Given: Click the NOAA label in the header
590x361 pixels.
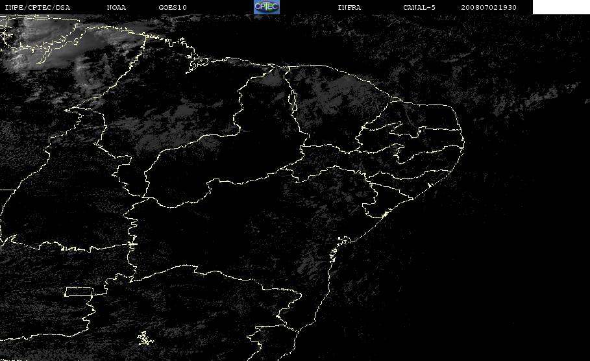Looking at the screenshot, I should 117,7.
